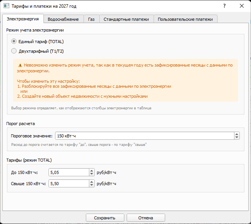This screenshot has height=224, width=251.
Task: Select the Единый тариф (TOTAL) radio button
Action: pyautogui.click(x=14, y=42)
